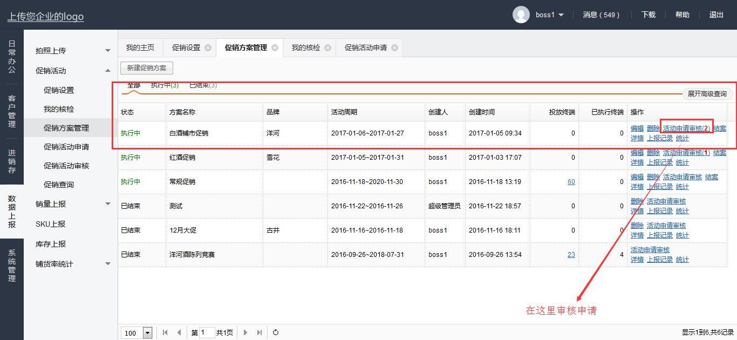Close the 促销活动申请 tab
Screen dimensions: 737x340
[394, 47]
